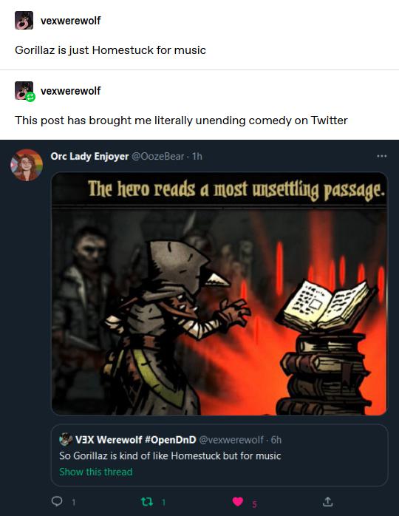This screenshot has width=399, height=516.
Task: Open the Orc Lady Enjoyer display name
Action: click(x=89, y=156)
